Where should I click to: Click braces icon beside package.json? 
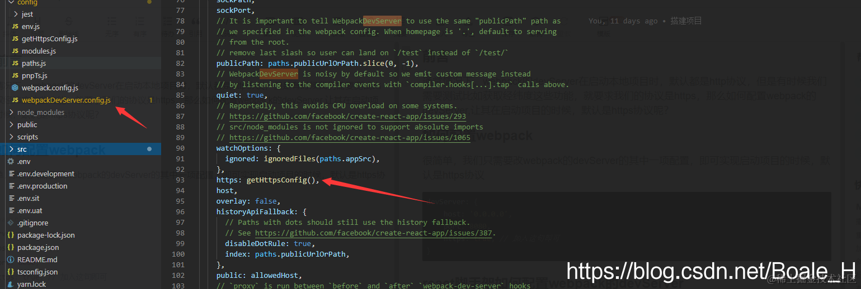pos(11,247)
